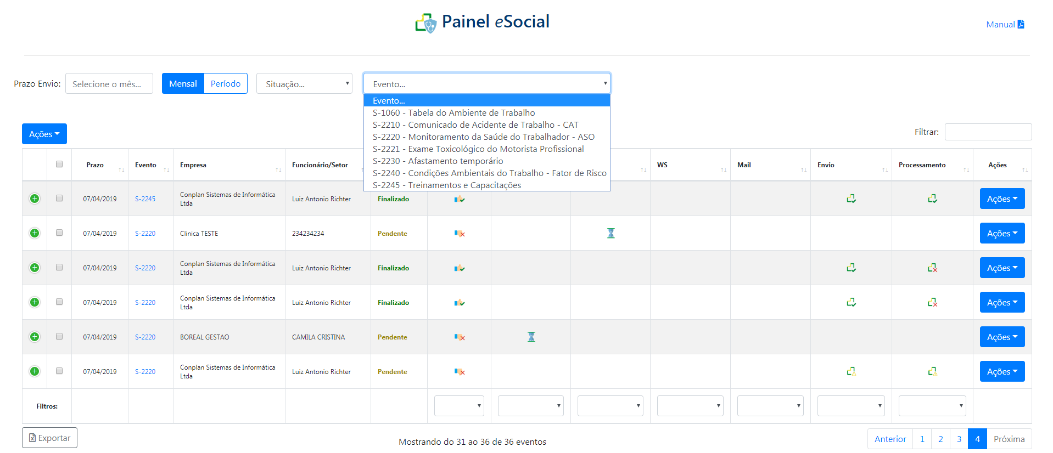Toggle the select-all checkbox in the table header
The width and height of the screenshot is (1053, 453).
click(59, 164)
